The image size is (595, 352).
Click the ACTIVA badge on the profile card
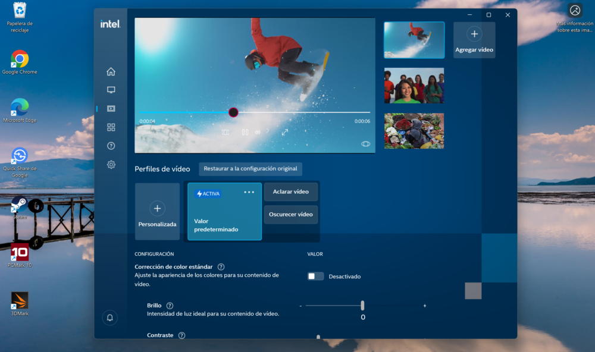coord(208,194)
